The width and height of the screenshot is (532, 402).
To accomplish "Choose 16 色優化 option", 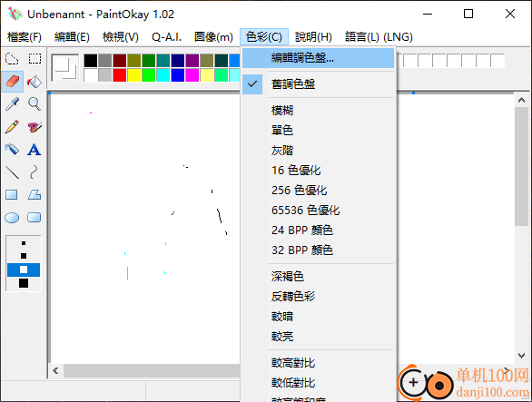I will [319, 171].
